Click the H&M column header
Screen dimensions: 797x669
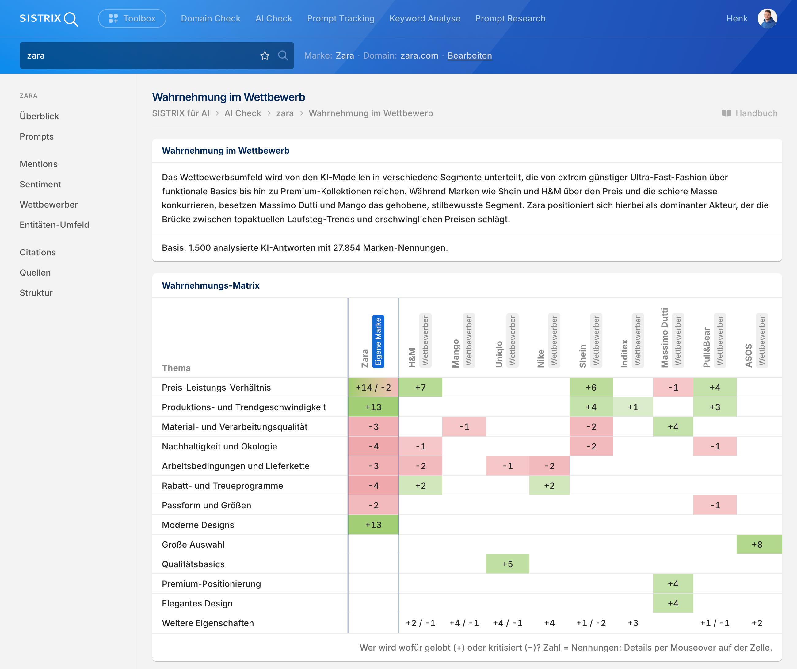click(x=412, y=357)
